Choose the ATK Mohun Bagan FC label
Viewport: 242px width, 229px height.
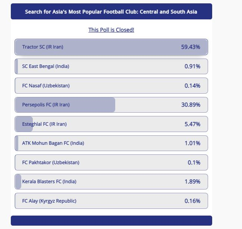pos(53,143)
